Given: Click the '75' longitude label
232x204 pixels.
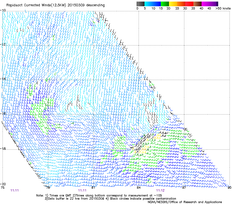Looking at the screenshot, I should pos(3,187).
